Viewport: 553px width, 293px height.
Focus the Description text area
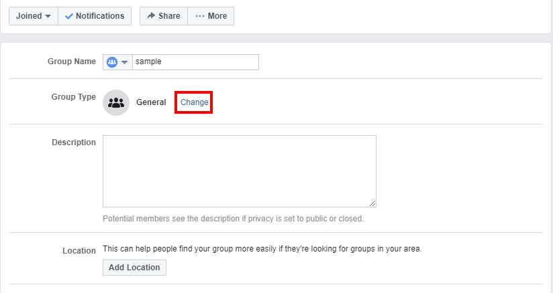point(240,171)
